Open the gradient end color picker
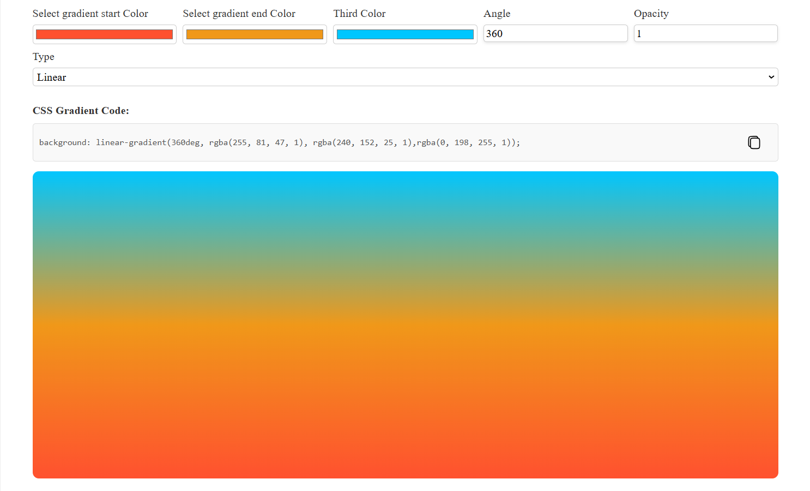This screenshot has height=491, width=810. point(255,34)
